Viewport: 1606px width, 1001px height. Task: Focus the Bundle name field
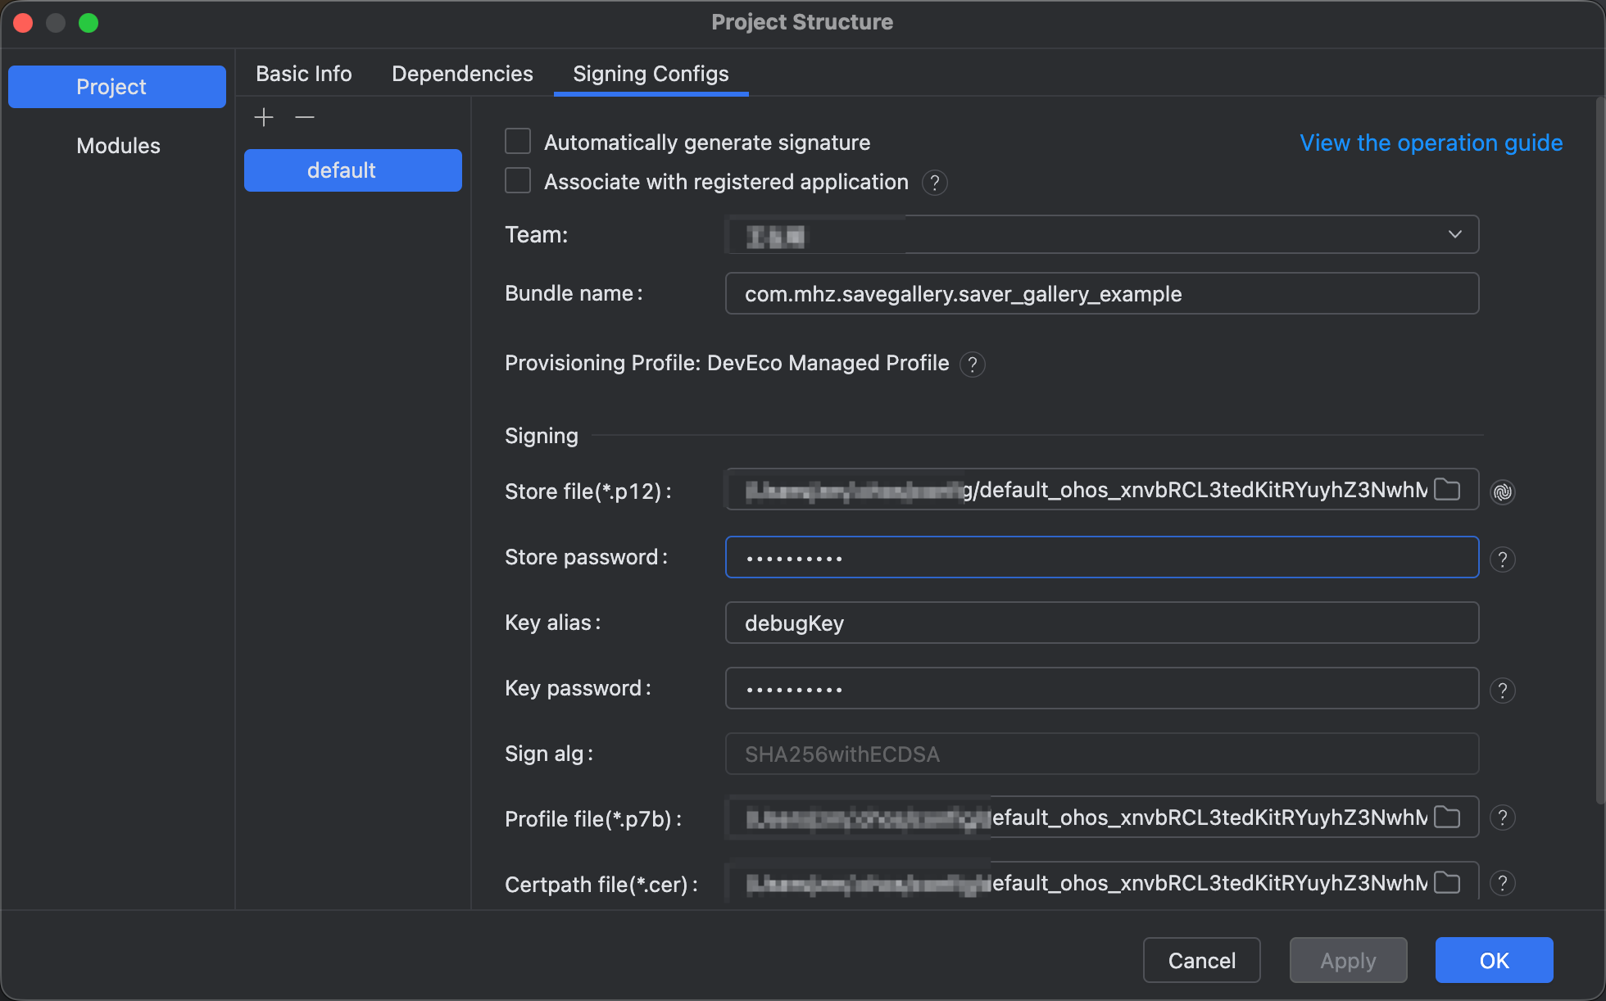click(1102, 293)
